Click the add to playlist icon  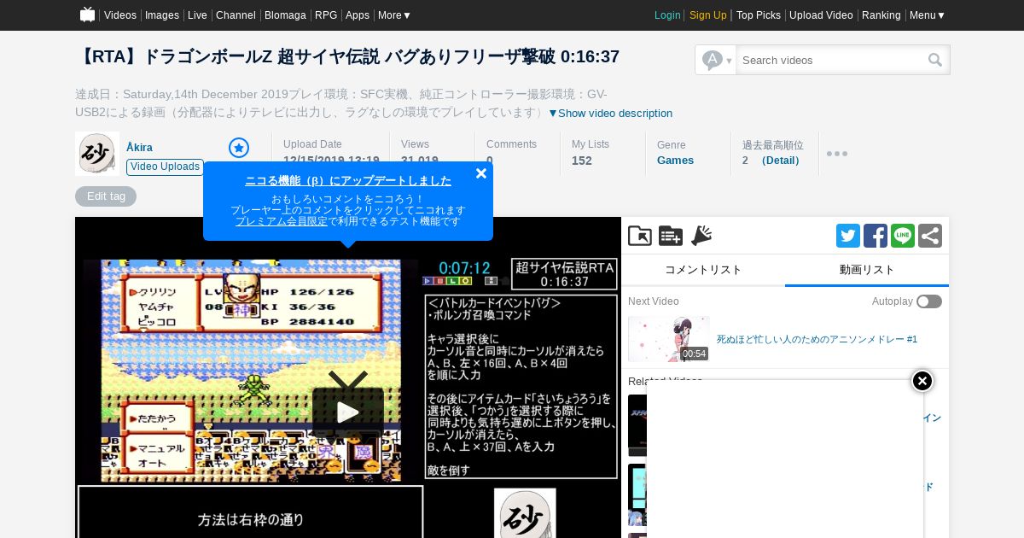coord(671,236)
